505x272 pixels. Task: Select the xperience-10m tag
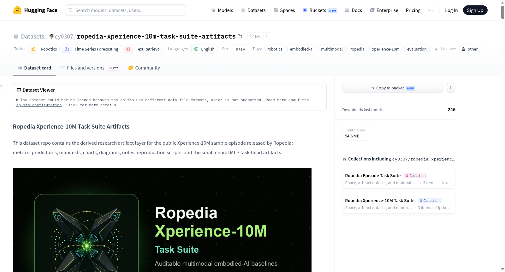[386, 49]
